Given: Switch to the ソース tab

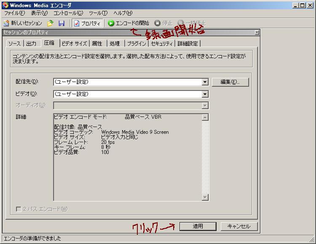Looking at the screenshot, I should (14, 43).
